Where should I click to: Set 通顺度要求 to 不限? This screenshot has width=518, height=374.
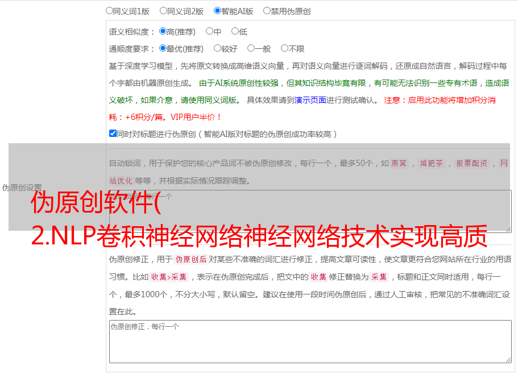coord(284,48)
